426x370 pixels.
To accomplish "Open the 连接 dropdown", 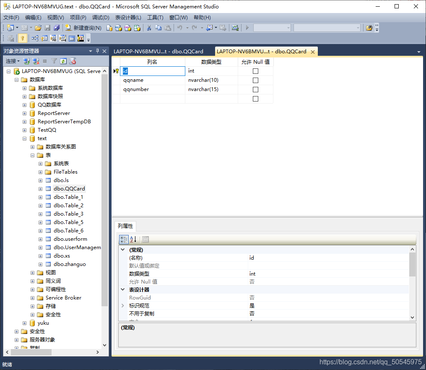I will click(13, 61).
